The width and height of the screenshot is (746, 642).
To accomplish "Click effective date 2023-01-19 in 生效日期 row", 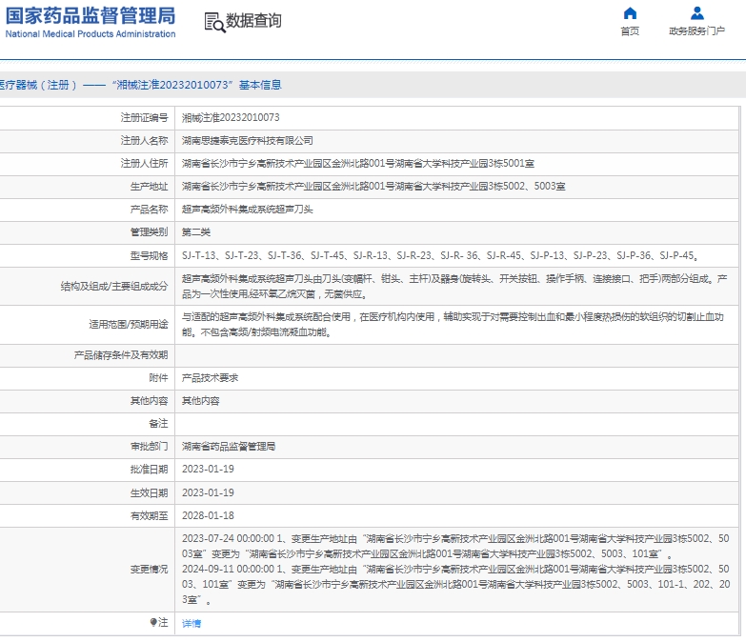I will (x=208, y=492).
